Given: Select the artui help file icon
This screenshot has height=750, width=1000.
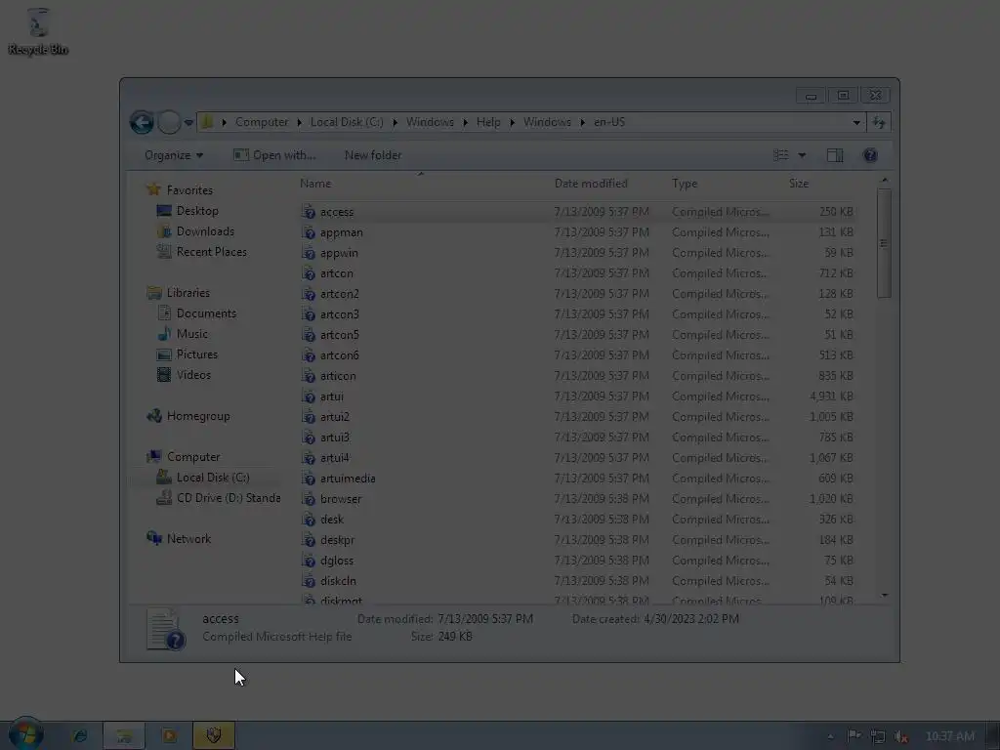Looking at the screenshot, I should [309, 396].
